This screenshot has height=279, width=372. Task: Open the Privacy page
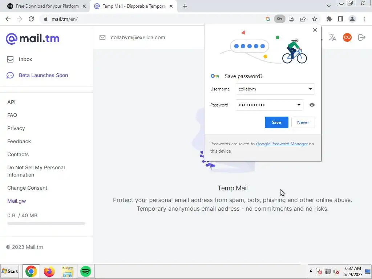click(16, 128)
